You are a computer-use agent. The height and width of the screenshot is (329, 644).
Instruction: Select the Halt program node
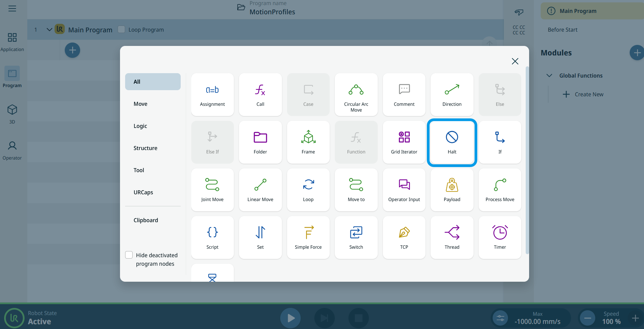[452, 142]
